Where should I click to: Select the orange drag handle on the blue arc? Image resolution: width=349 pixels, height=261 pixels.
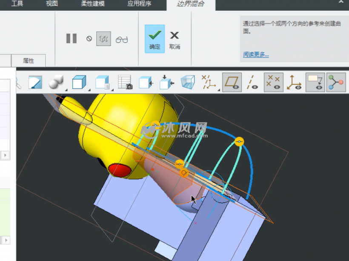(239, 142)
